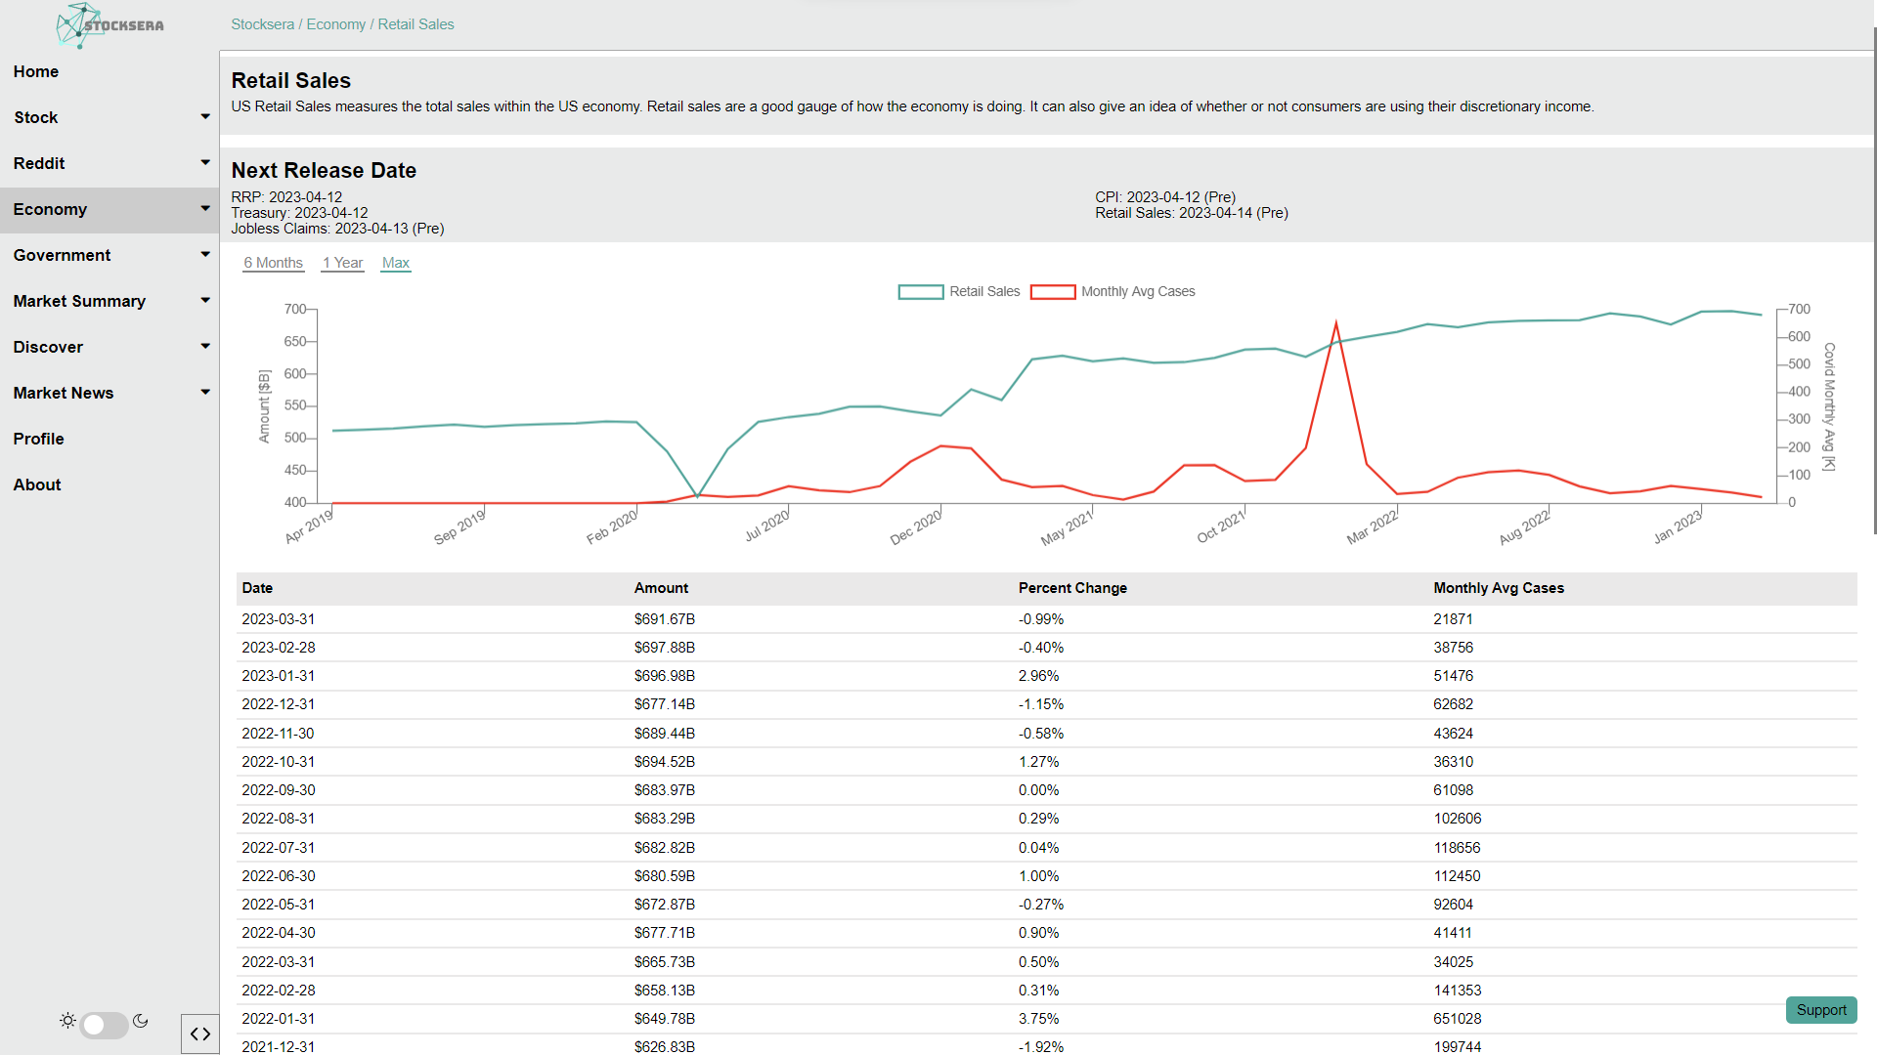
Task: Click the Stocksera logo icon
Action: point(80,25)
